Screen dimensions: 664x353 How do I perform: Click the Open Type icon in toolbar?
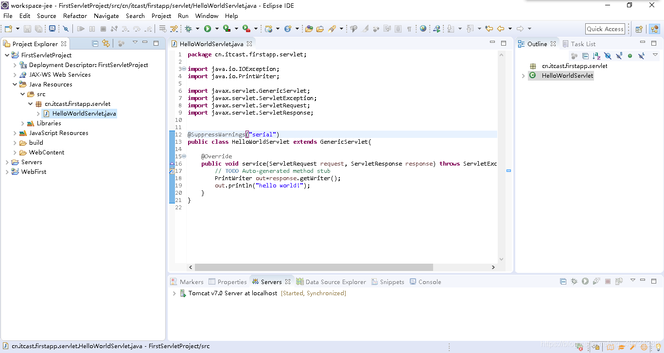pos(309,29)
